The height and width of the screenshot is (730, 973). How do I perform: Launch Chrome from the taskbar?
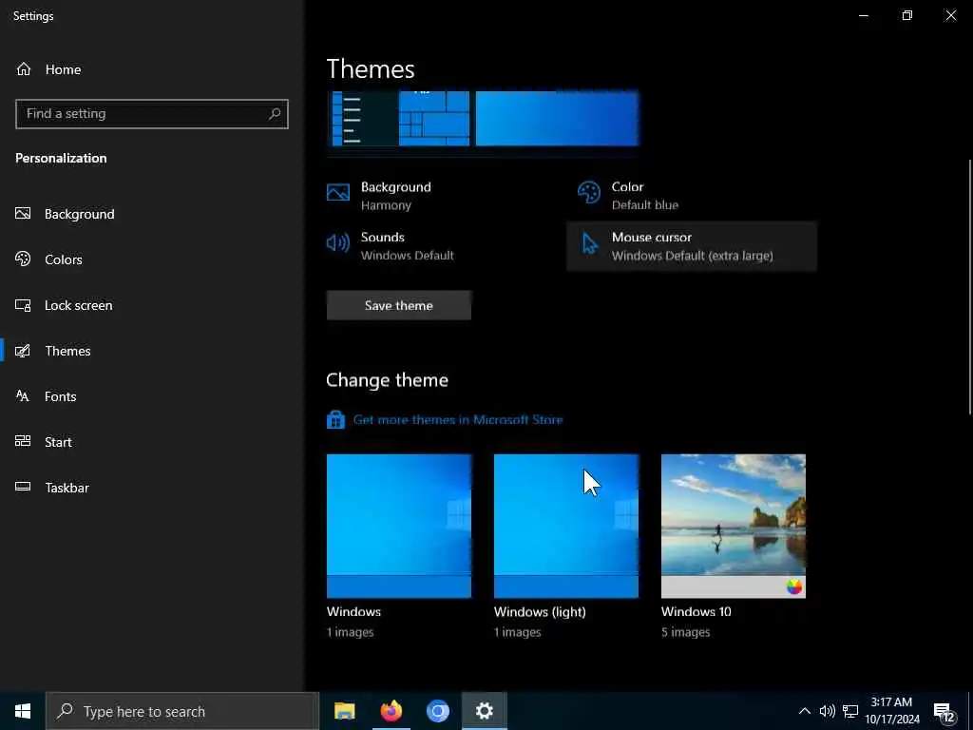click(x=437, y=711)
